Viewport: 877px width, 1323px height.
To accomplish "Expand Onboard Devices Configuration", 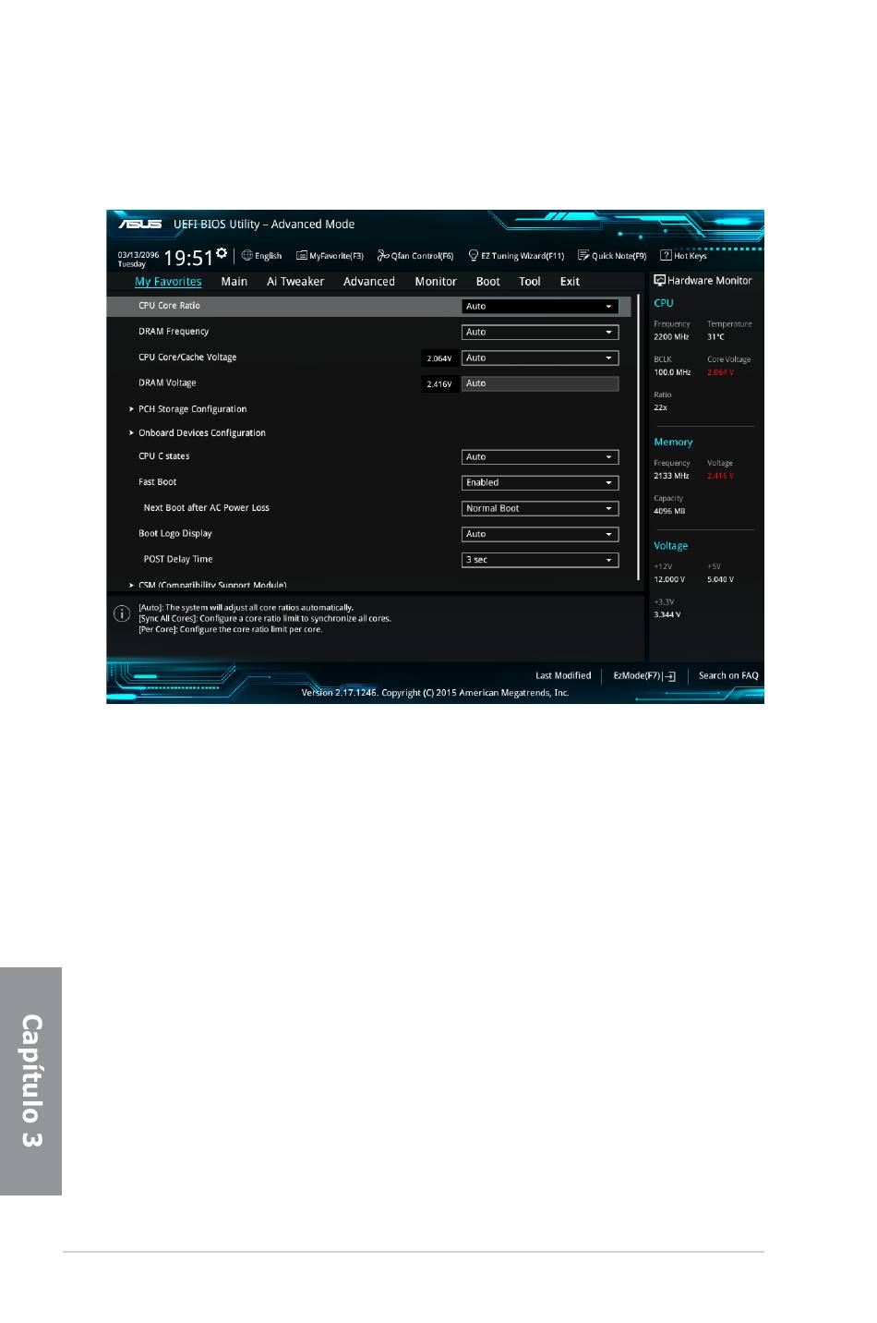I will coord(201,433).
